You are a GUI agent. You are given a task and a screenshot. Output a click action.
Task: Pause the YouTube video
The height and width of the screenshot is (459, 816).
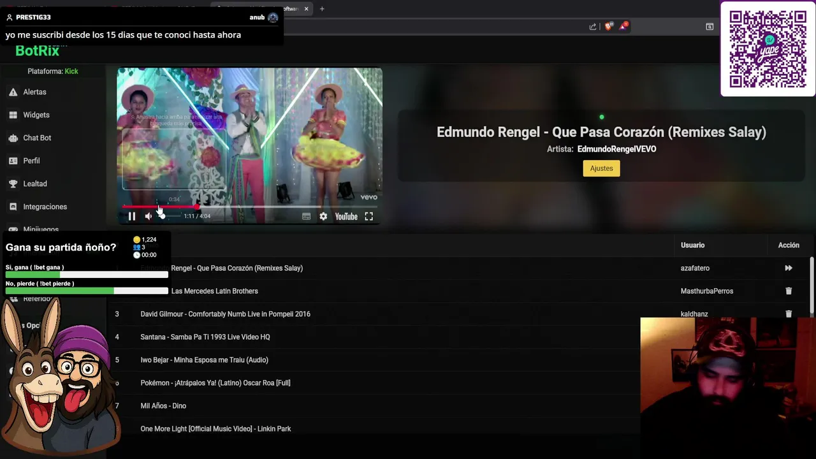(132, 216)
